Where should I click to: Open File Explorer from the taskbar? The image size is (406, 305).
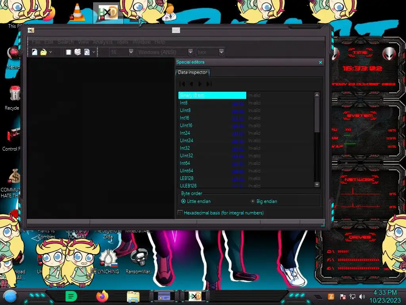[x=133, y=296]
